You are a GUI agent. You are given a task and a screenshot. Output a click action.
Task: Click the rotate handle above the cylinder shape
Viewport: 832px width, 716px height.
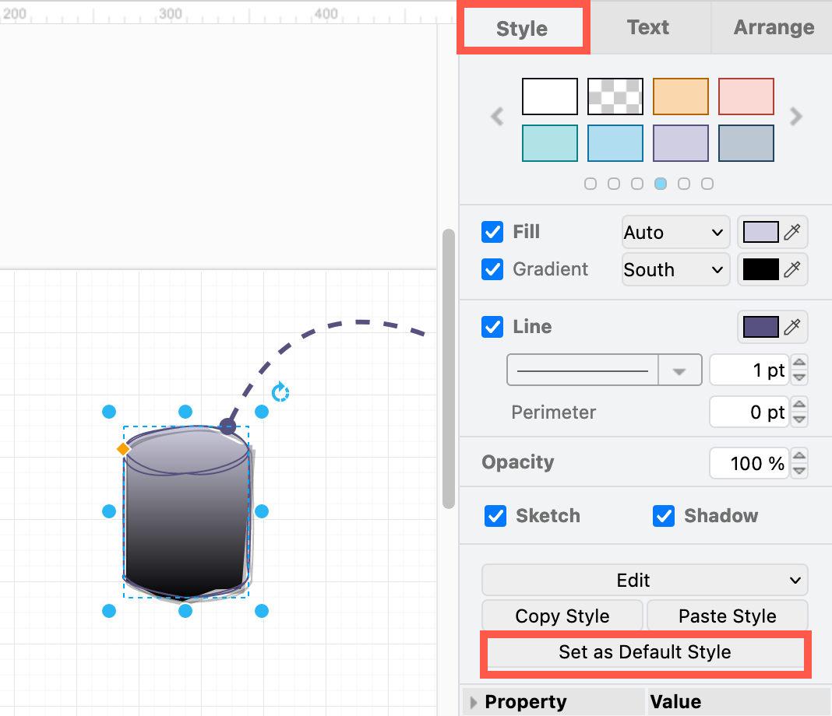coord(280,392)
